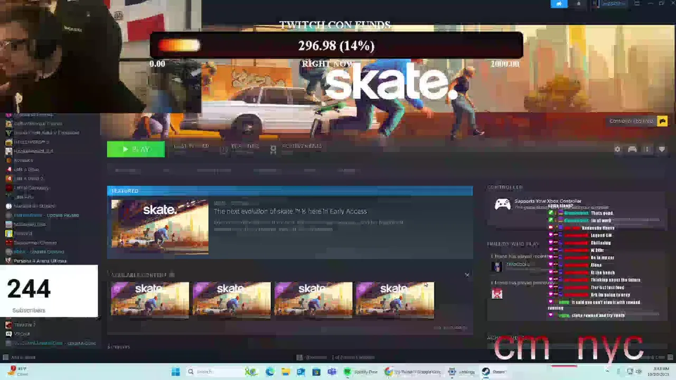Switch to the Settings taskbar window

point(462,372)
